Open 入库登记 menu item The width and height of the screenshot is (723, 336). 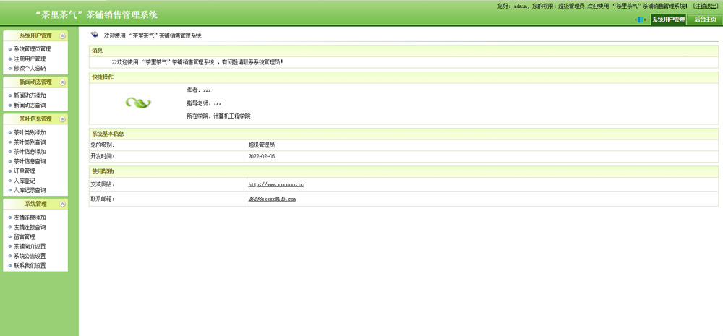pos(25,181)
